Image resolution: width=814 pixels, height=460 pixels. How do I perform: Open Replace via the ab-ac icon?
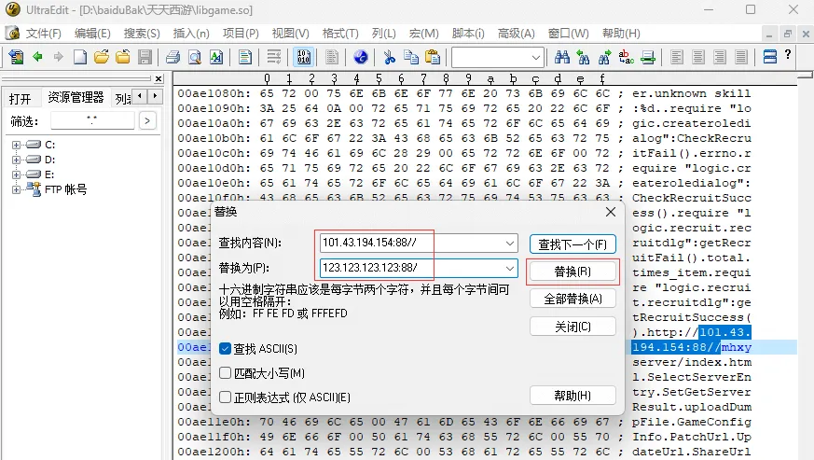pyautogui.click(x=626, y=57)
